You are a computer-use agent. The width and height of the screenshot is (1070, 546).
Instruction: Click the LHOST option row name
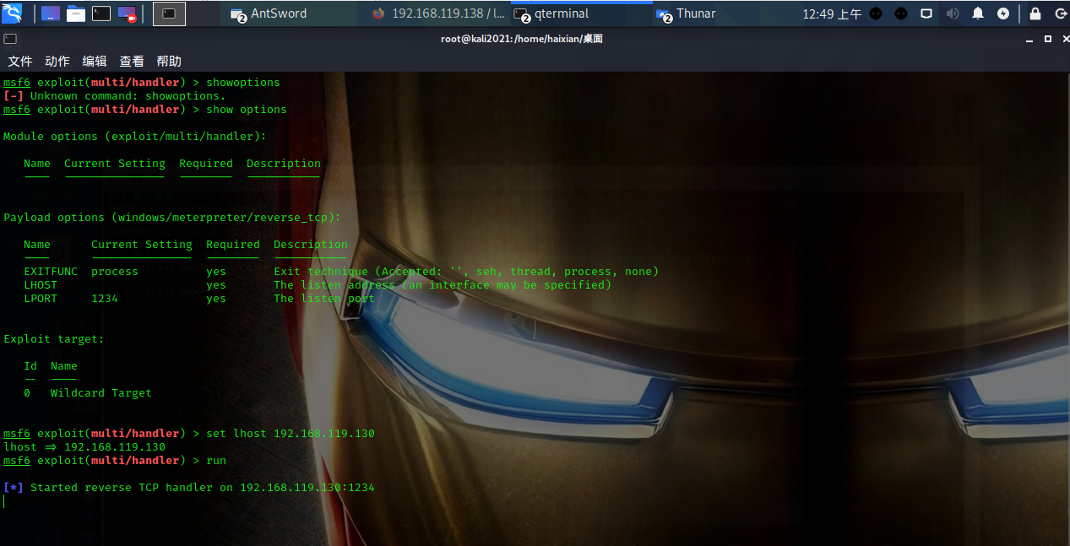pos(41,285)
